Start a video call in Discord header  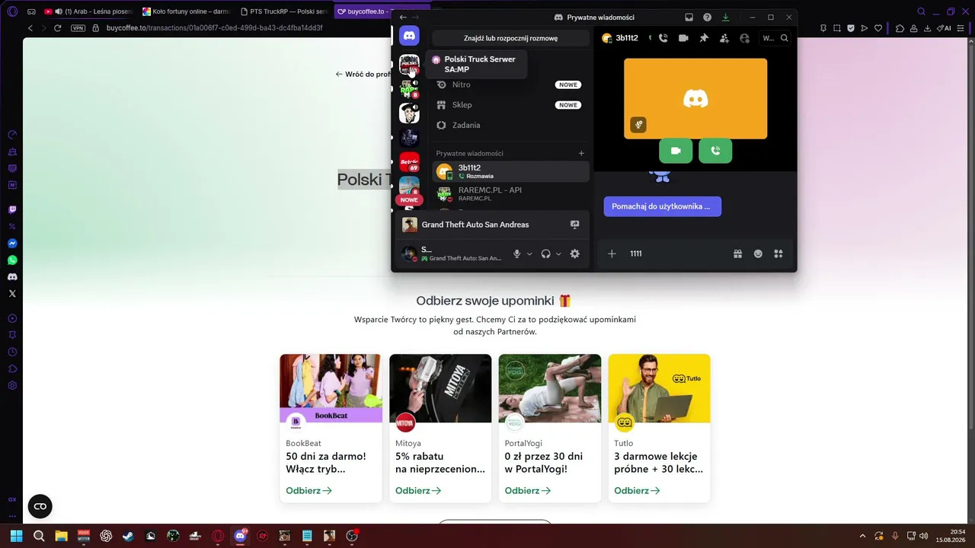point(683,38)
